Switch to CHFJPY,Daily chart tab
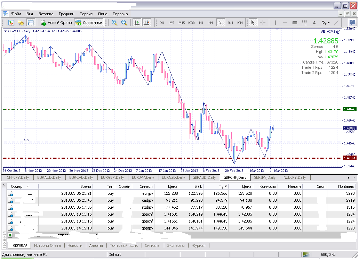359x259 pixels. (18, 177)
